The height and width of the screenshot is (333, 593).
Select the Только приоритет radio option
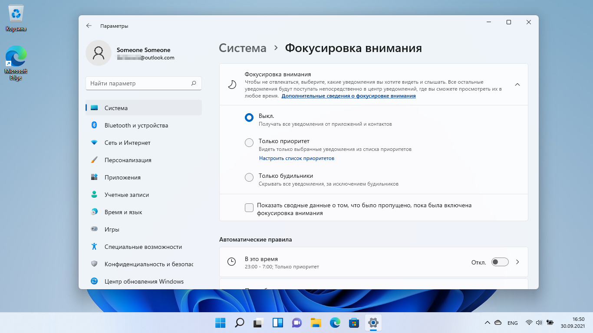tap(249, 143)
